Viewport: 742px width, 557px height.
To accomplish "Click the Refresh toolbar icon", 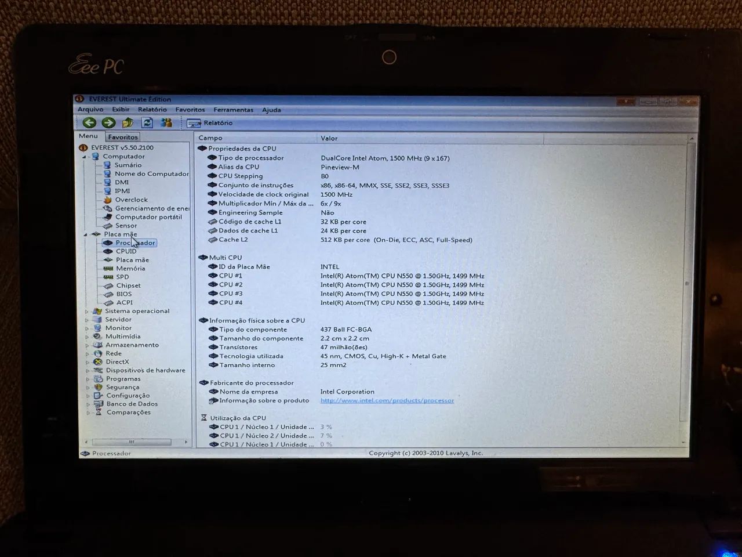I will [147, 122].
